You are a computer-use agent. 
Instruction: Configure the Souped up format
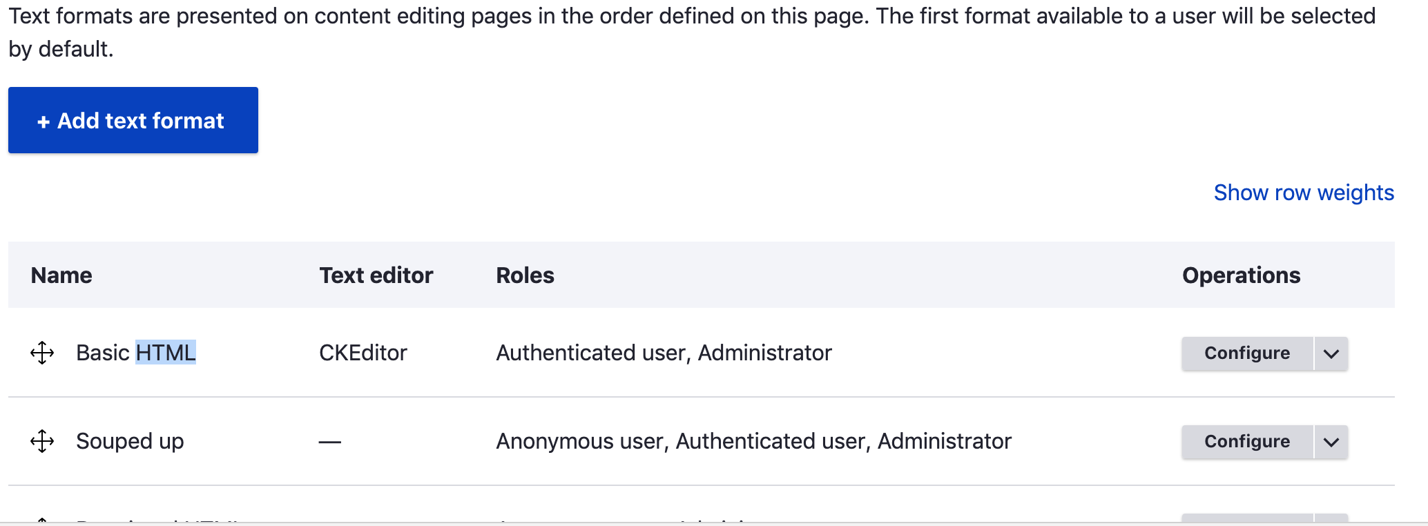(x=1245, y=442)
